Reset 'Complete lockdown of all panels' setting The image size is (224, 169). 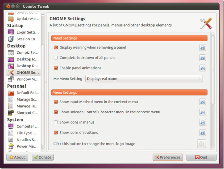[202, 58]
